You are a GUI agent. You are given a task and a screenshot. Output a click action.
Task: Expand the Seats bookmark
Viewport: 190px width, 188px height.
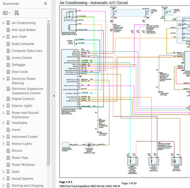[x=3, y=172]
